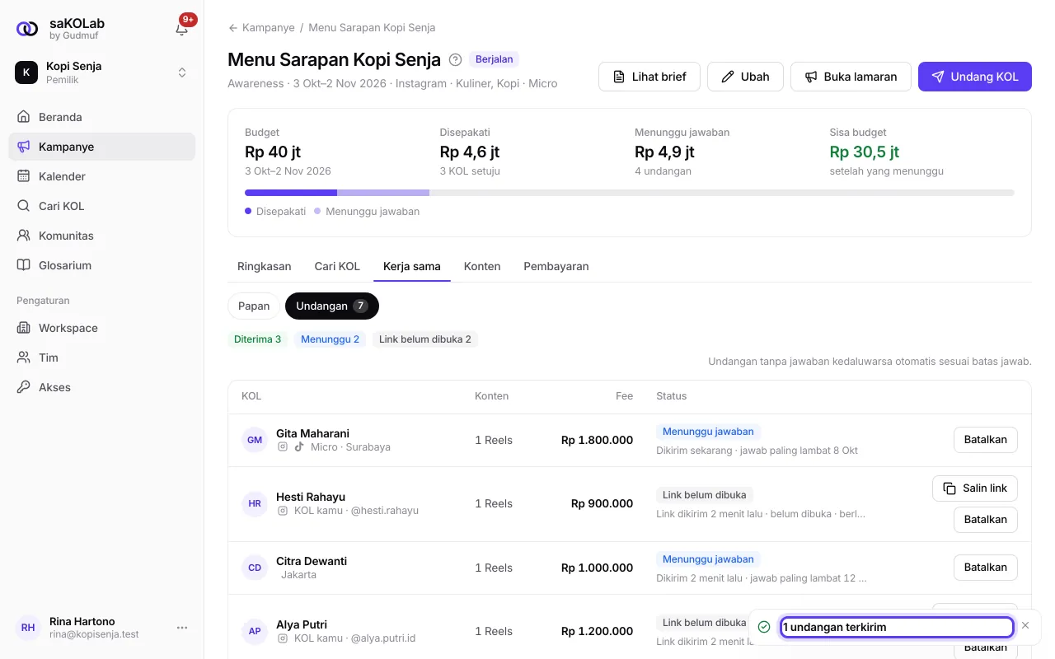Viewport: 1055px width, 659px height.
Task: Copy link for Hesti Rahayu
Action: click(975, 488)
